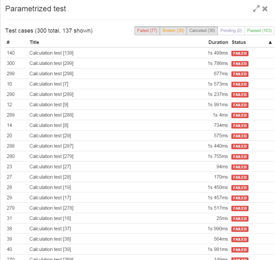275x260 pixels.
Task: Toggle the Canceled (30) filter
Action: (202, 31)
